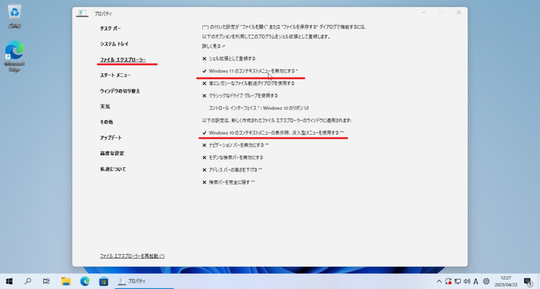Enable クラシックなドライブ グループを使用する
Screen dimensions: 540x289
[x=240, y=96]
